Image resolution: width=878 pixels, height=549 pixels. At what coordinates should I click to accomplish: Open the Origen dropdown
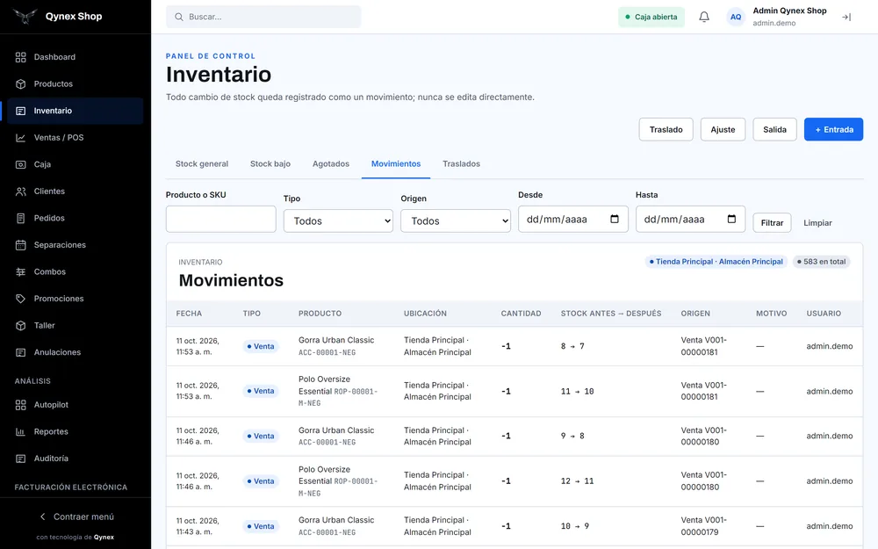point(455,220)
